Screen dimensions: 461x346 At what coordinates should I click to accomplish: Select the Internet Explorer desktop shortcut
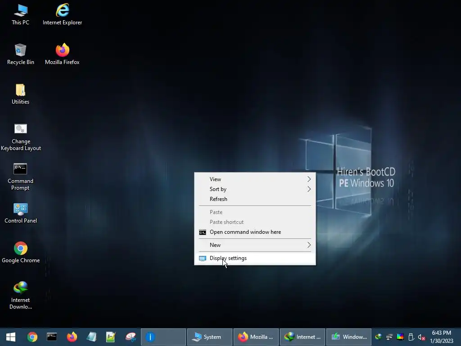click(x=62, y=14)
